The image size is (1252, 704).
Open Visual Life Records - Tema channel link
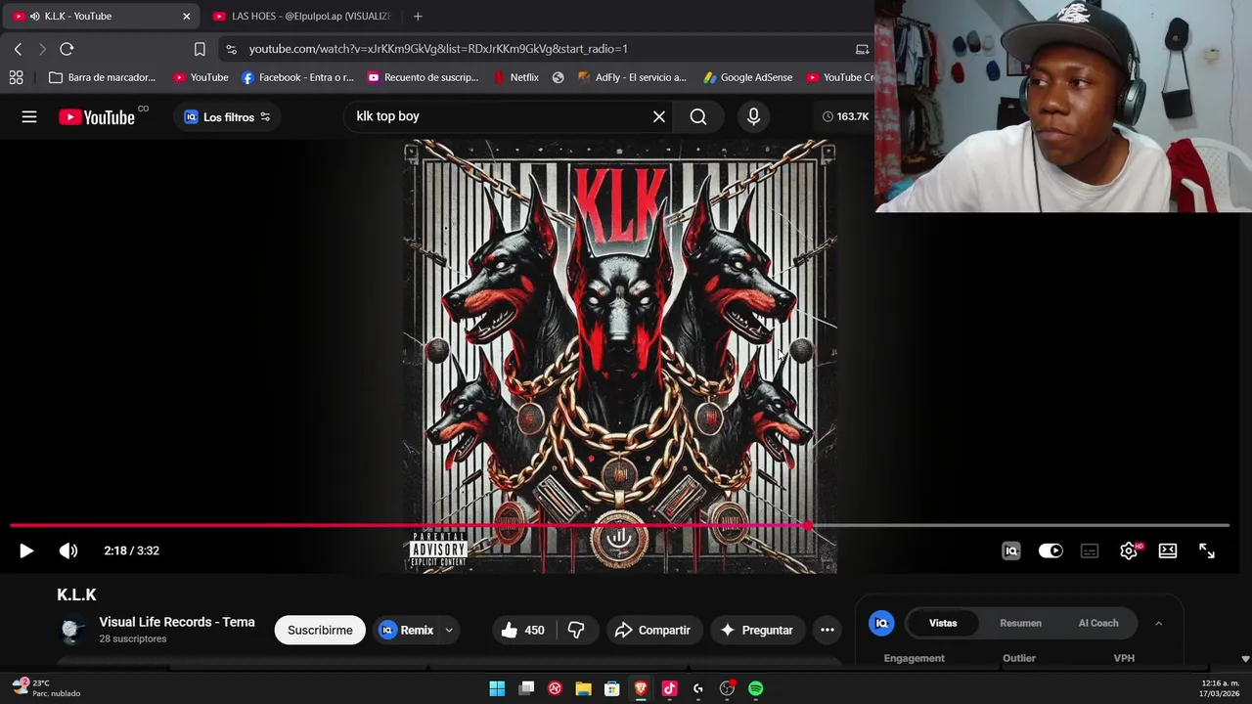(x=177, y=622)
